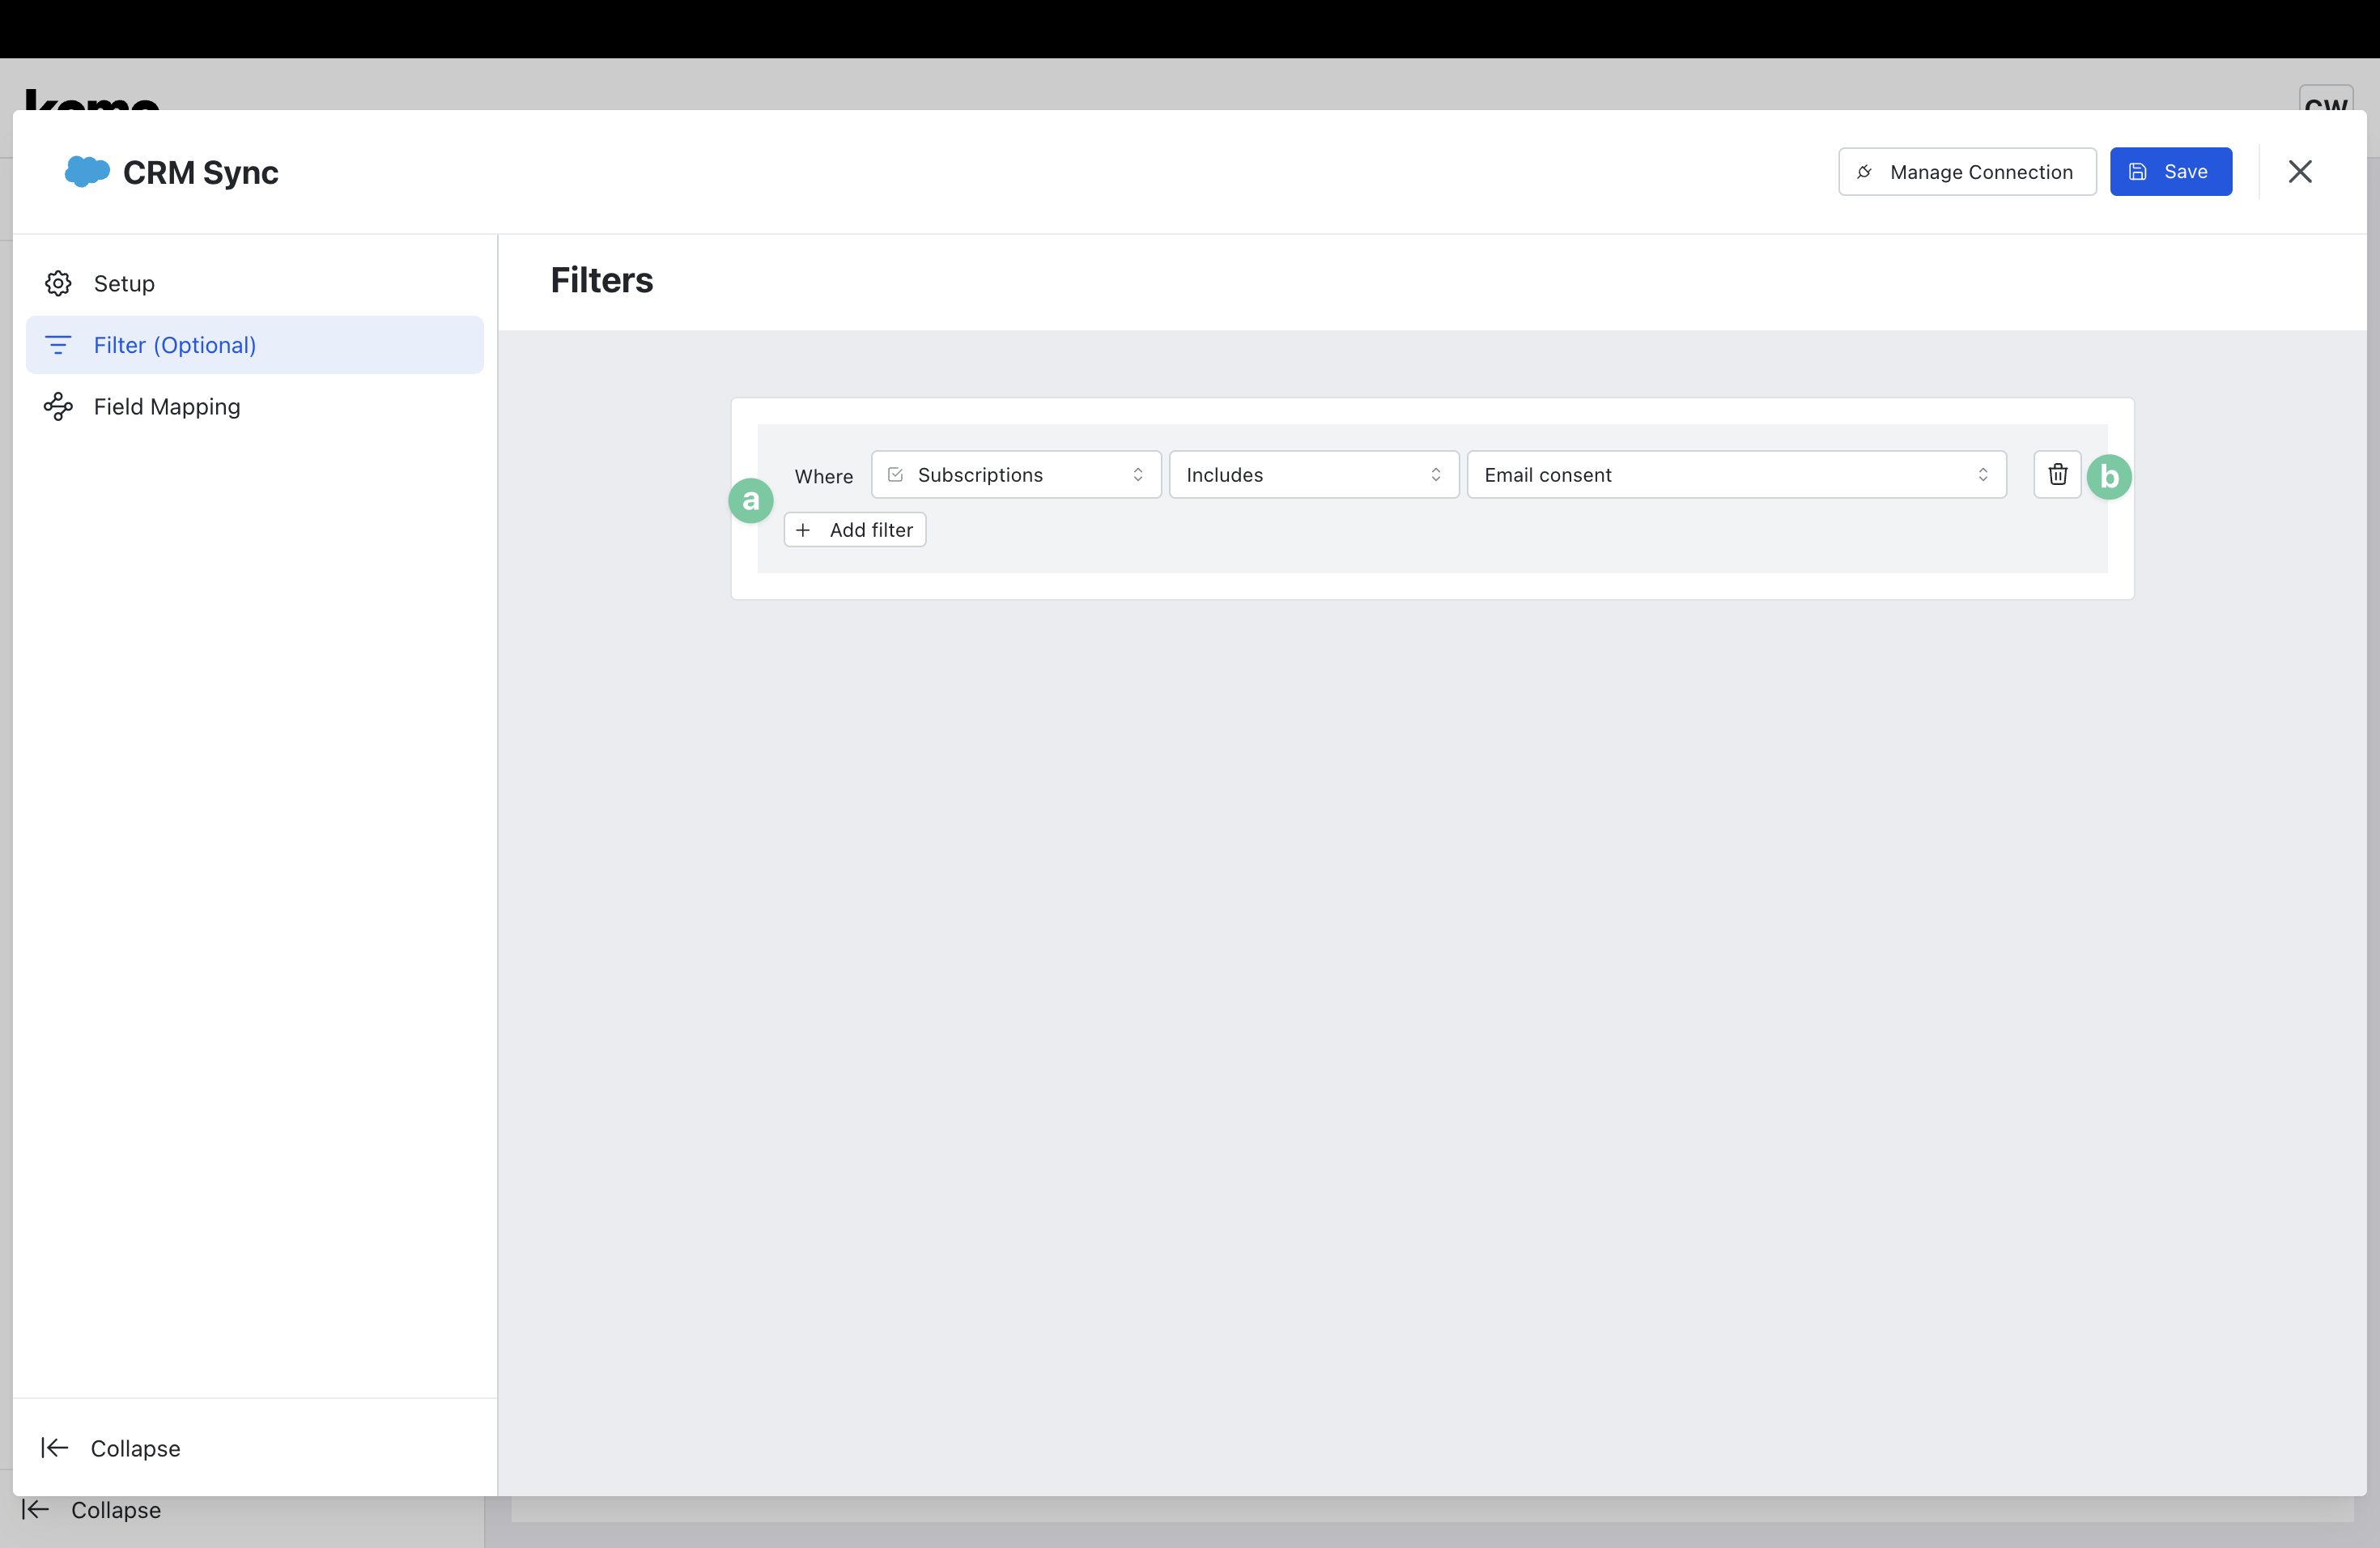The image size is (2380, 1548).
Task: Close the CRM Sync dialog
Action: point(2299,171)
